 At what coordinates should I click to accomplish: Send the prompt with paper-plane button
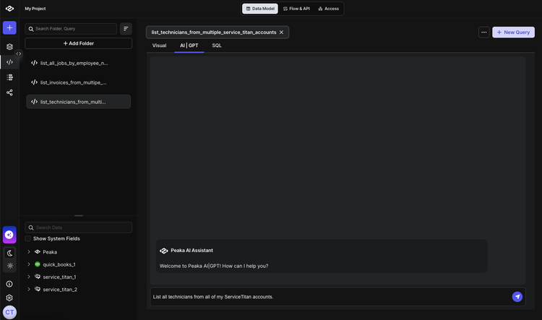[x=517, y=296]
